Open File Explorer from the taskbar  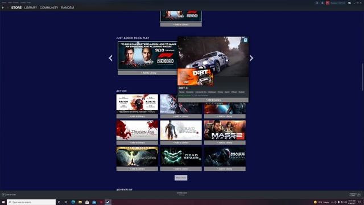80,202
